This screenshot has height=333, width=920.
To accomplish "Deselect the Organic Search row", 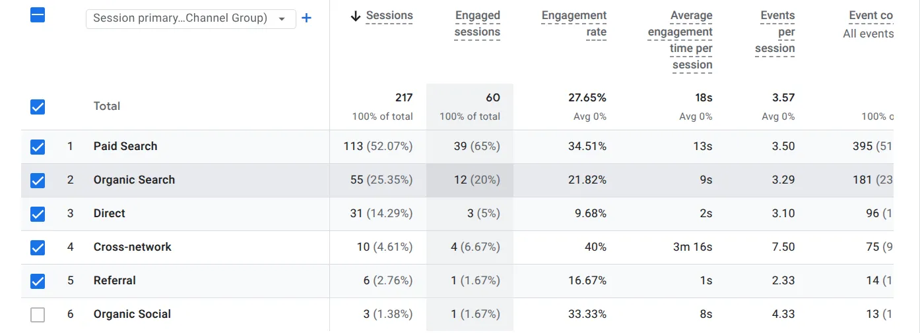I will [x=38, y=180].
